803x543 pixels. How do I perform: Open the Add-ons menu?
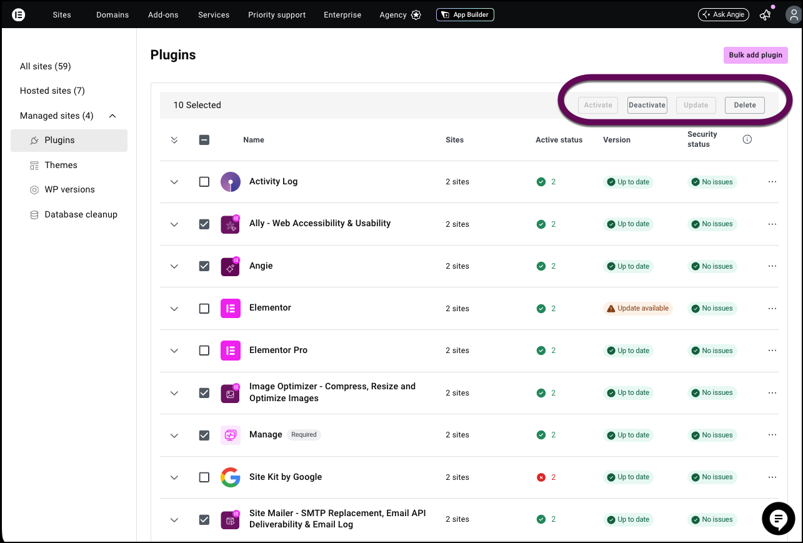pos(163,15)
